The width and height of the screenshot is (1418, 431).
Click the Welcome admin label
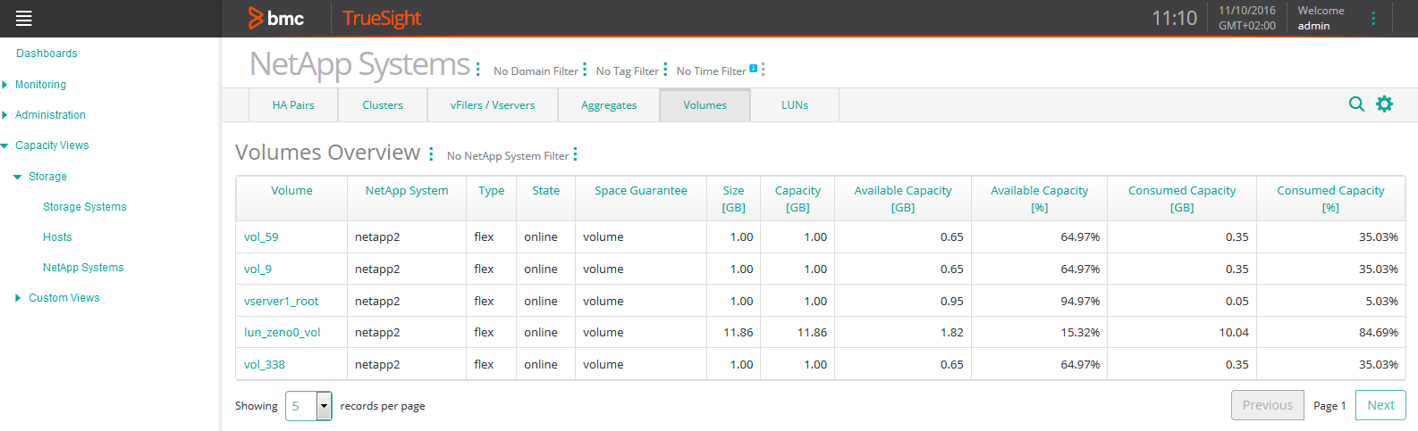[1321, 18]
